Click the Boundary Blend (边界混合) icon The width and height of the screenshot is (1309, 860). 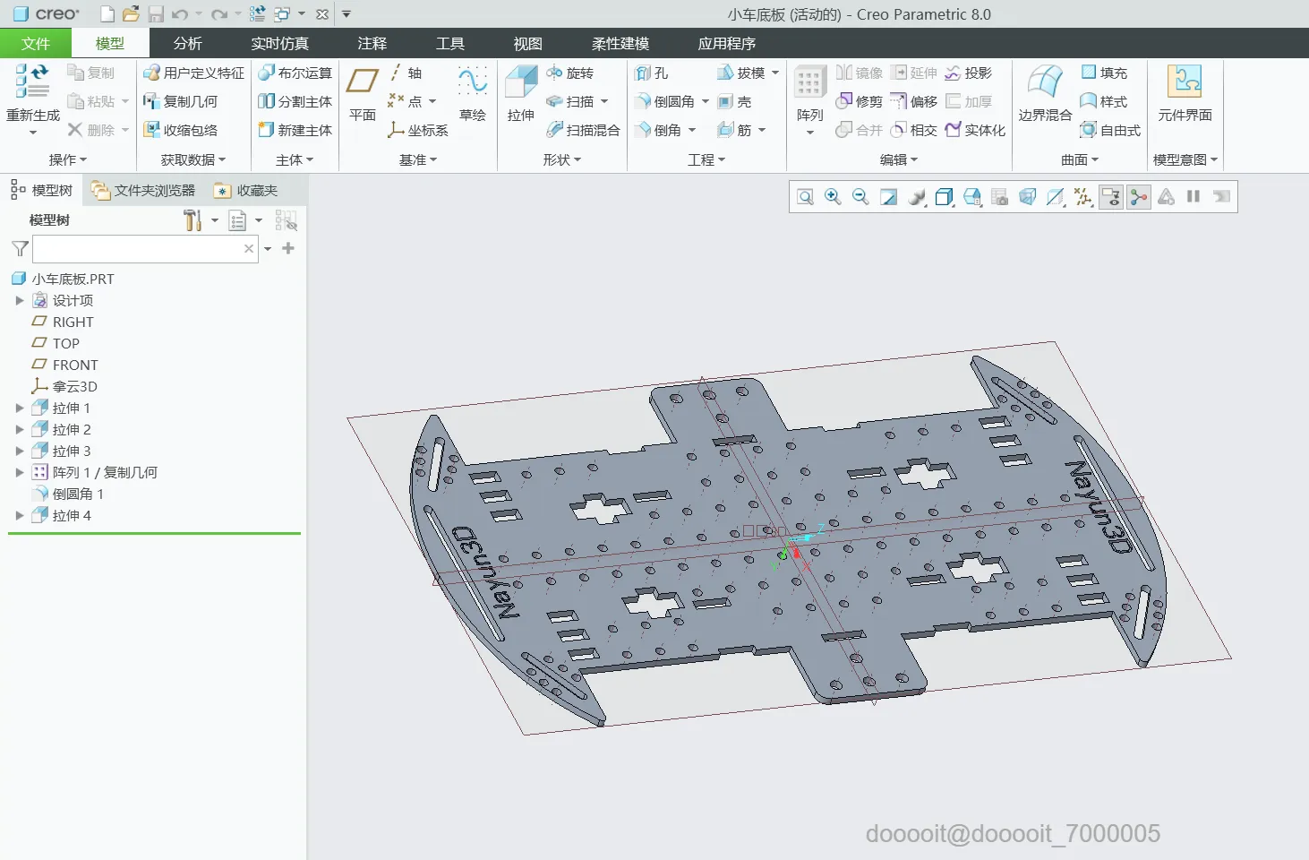[1044, 83]
